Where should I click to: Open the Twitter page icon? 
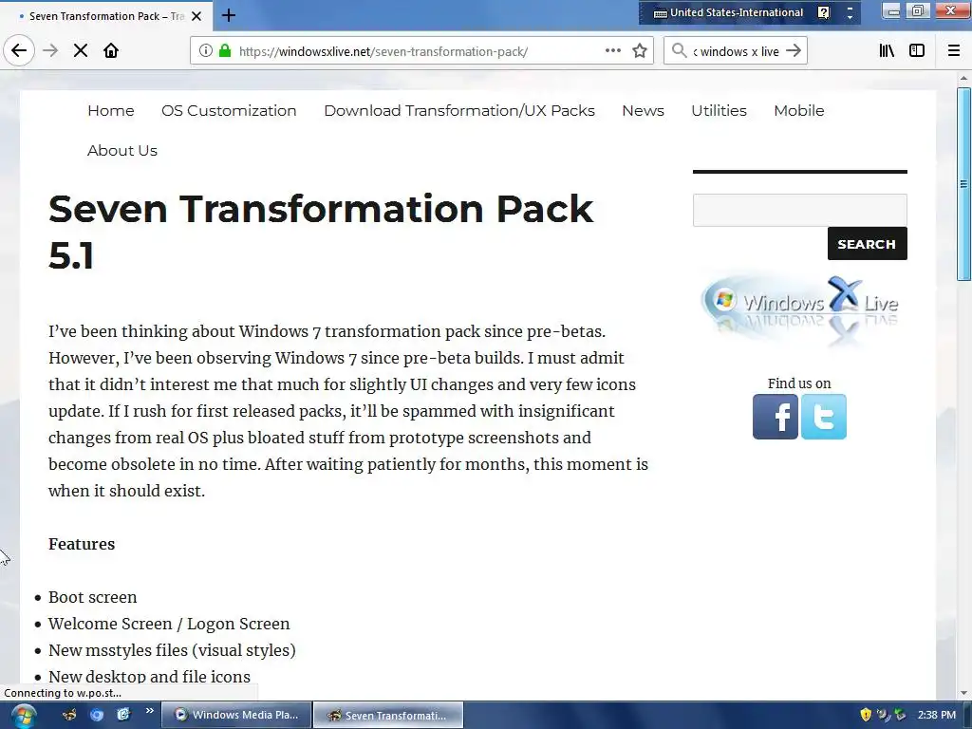823,417
